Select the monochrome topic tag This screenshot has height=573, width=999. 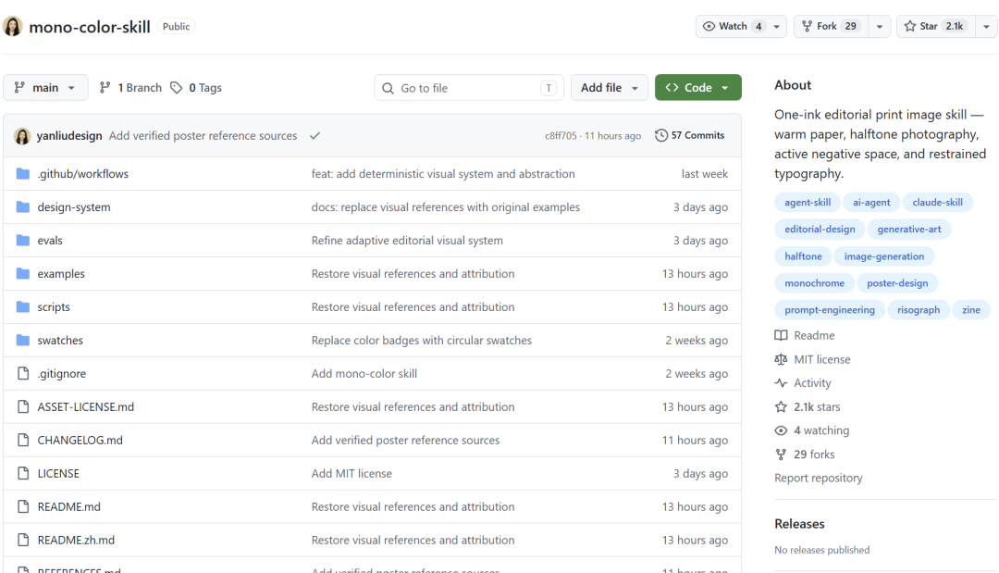pos(814,283)
